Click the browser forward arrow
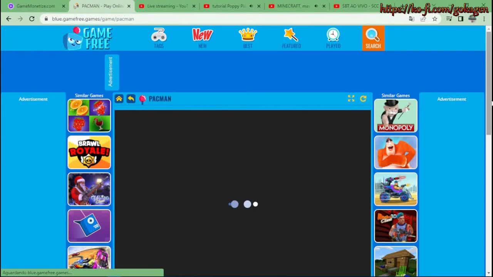 [x=20, y=18]
